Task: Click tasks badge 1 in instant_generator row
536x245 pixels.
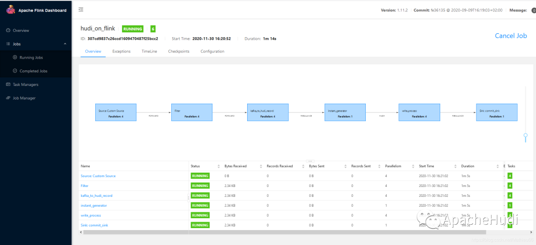Action: click(510, 206)
